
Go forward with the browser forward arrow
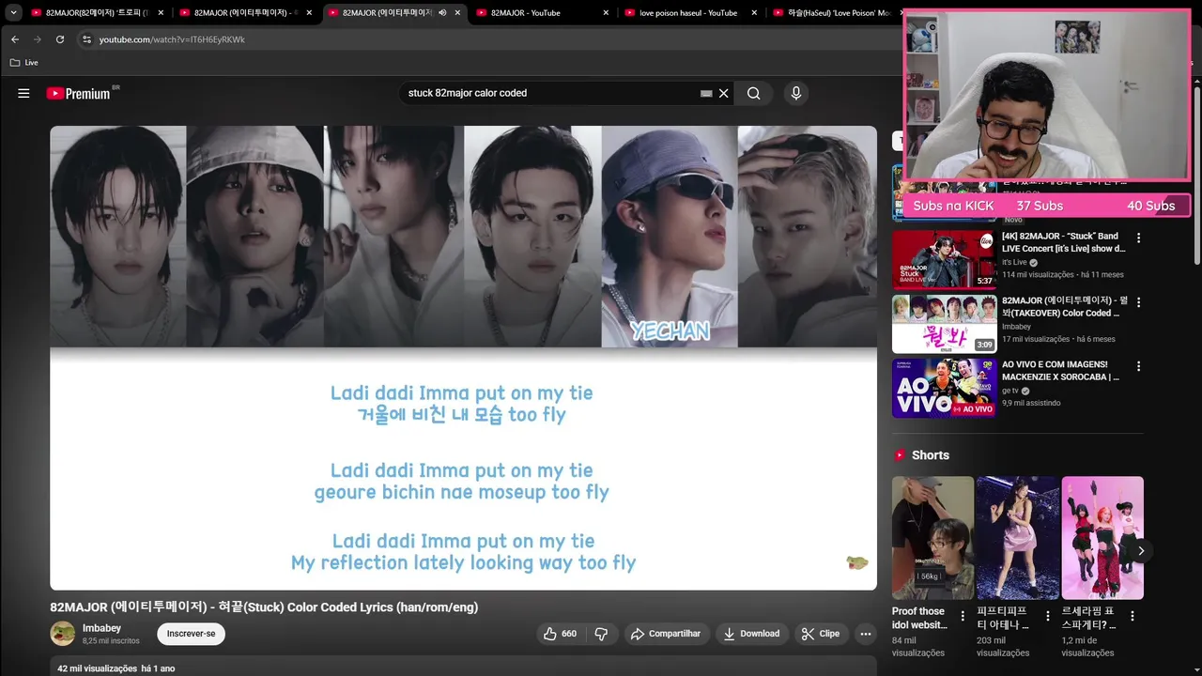(38, 39)
